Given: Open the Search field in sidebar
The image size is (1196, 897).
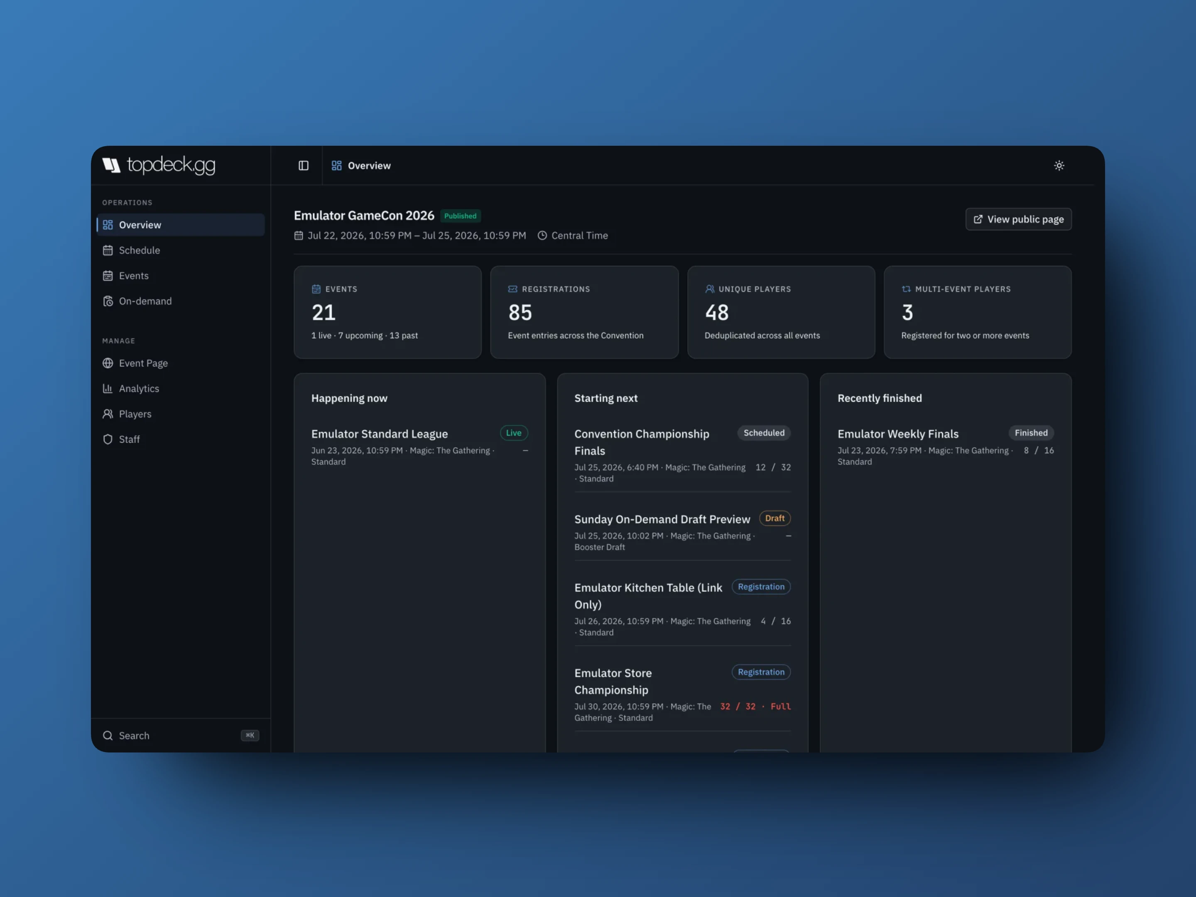Looking at the screenshot, I should [181, 736].
